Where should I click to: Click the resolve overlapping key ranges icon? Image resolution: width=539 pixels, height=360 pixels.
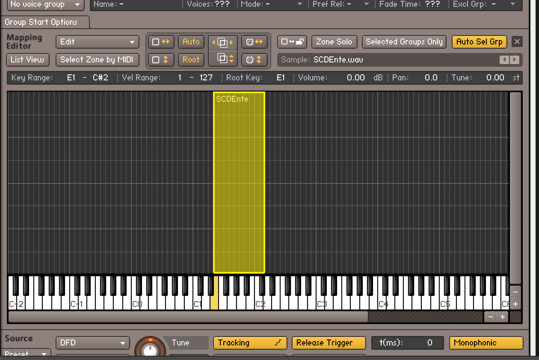tap(222, 42)
